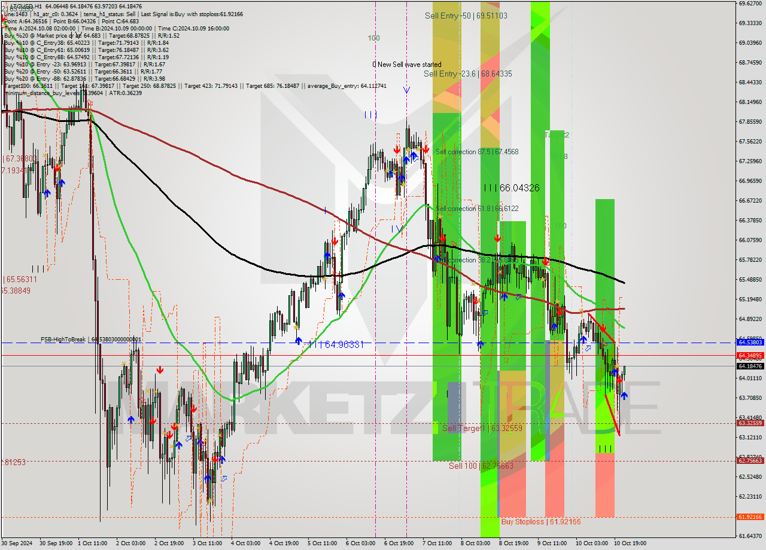
Task: Click the '8 Oct 03:00' date on the time axis
Action: coord(475,543)
